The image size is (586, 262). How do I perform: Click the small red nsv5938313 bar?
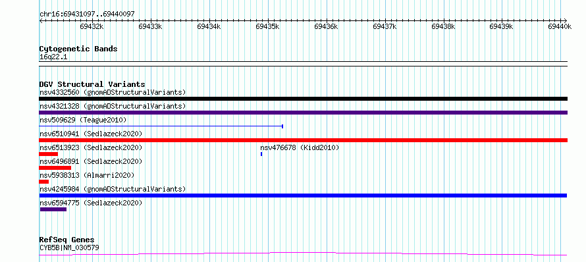click(x=43, y=182)
